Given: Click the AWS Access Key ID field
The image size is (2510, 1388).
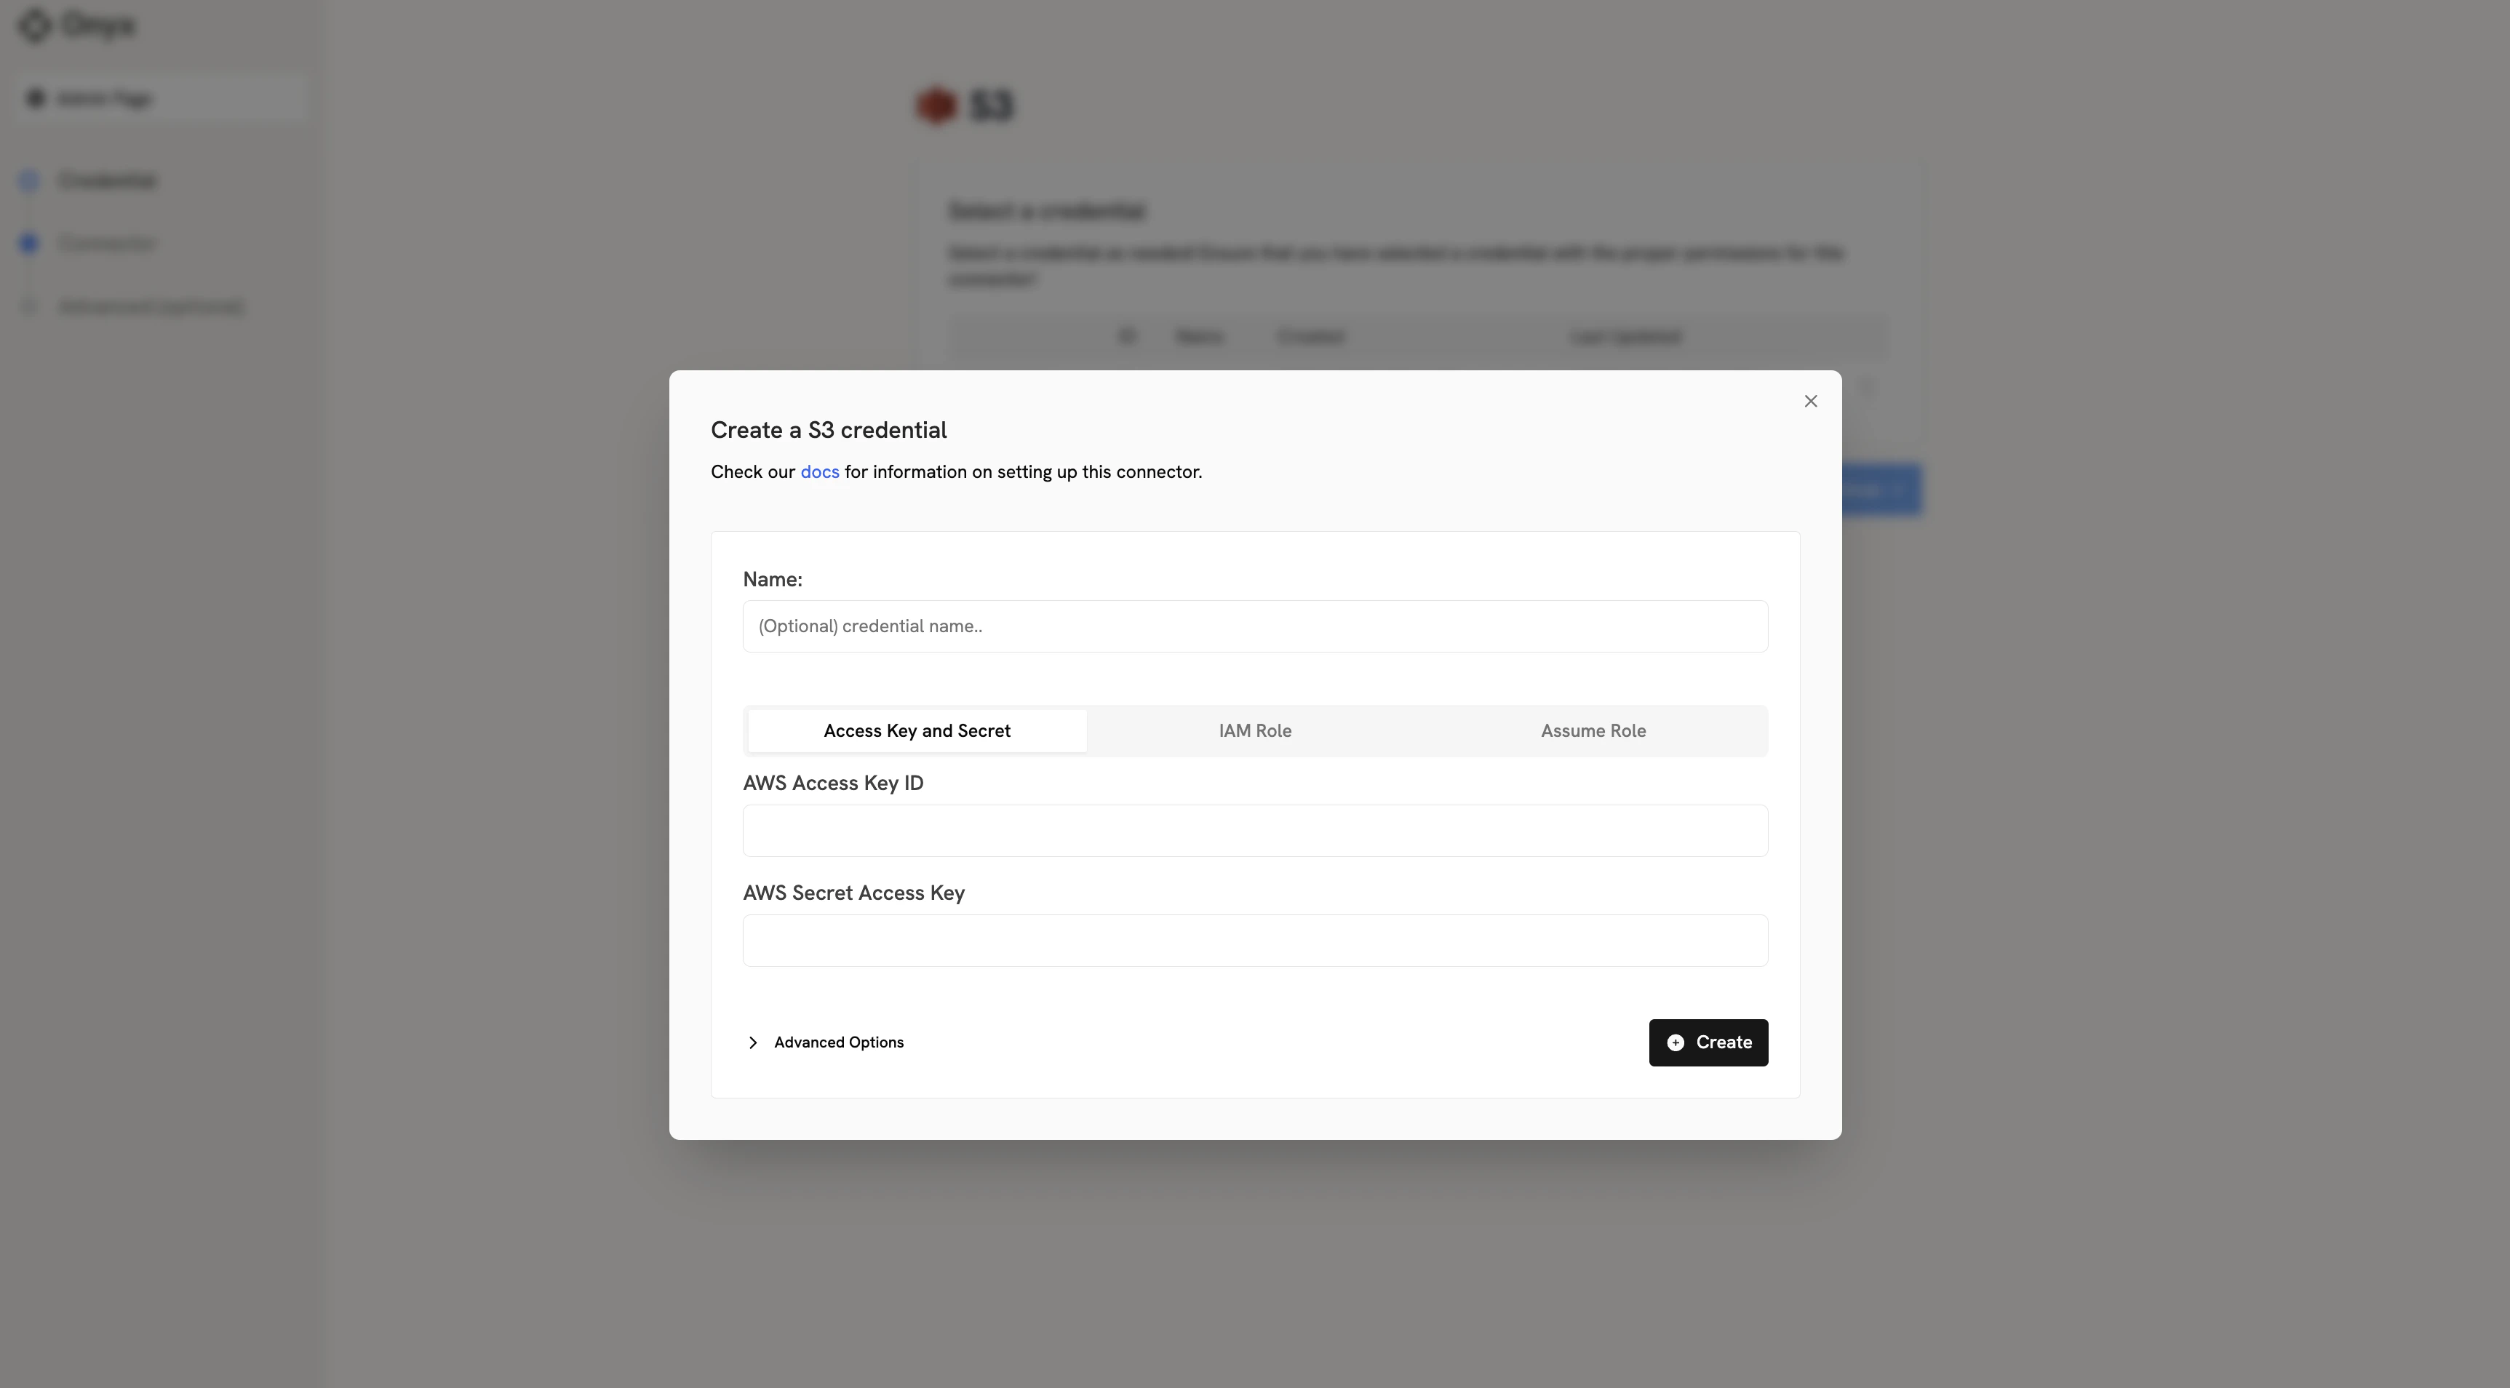Looking at the screenshot, I should (1255, 830).
